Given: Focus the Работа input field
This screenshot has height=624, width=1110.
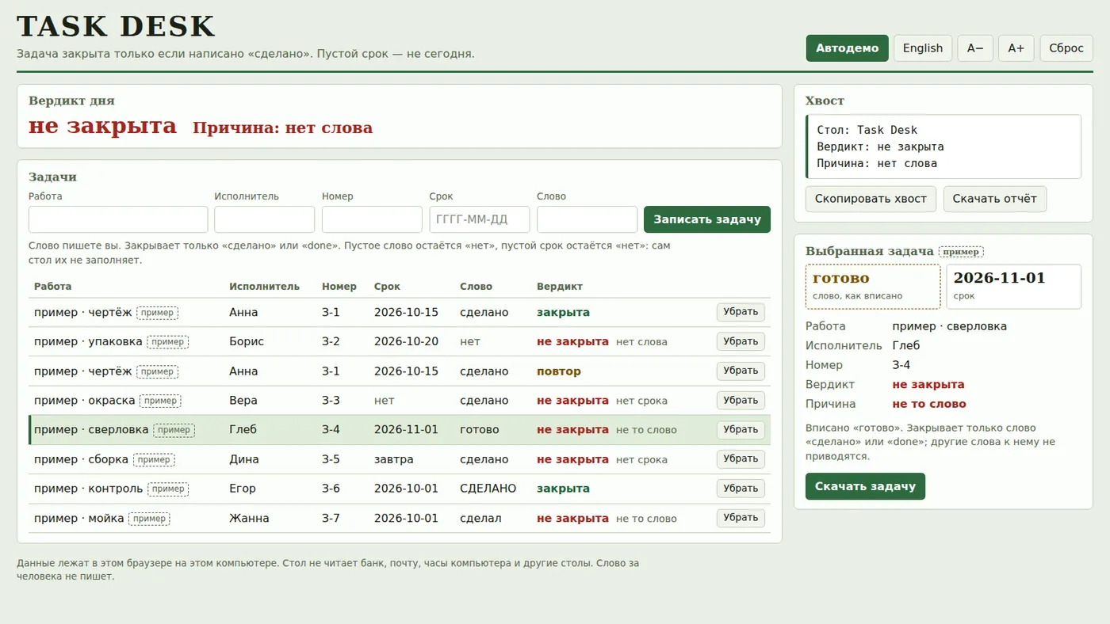Looking at the screenshot, I should pyautogui.click(x=118, y=219).
